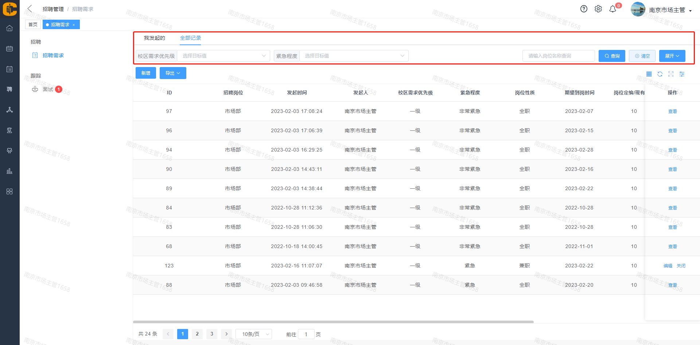Open the settings gear icon
The height and width of the screenshot is (345, 700).
[598, 9]
